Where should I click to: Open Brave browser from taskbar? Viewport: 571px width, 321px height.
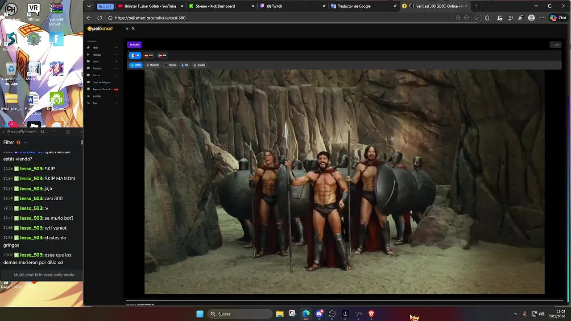pos(371,314)
